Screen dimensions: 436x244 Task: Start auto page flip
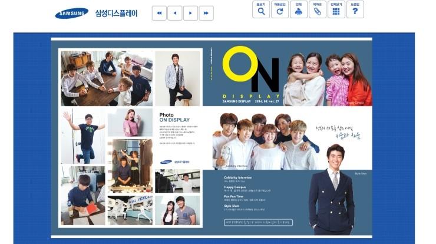[280, 9]
